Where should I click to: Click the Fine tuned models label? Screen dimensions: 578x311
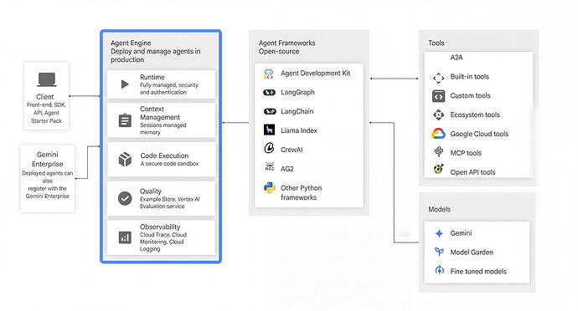(478, 272)
